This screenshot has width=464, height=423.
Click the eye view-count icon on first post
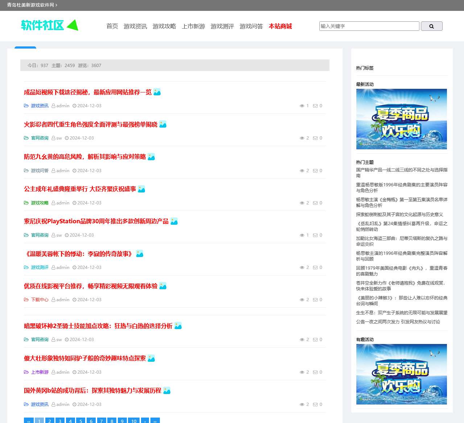coord(302,105)
